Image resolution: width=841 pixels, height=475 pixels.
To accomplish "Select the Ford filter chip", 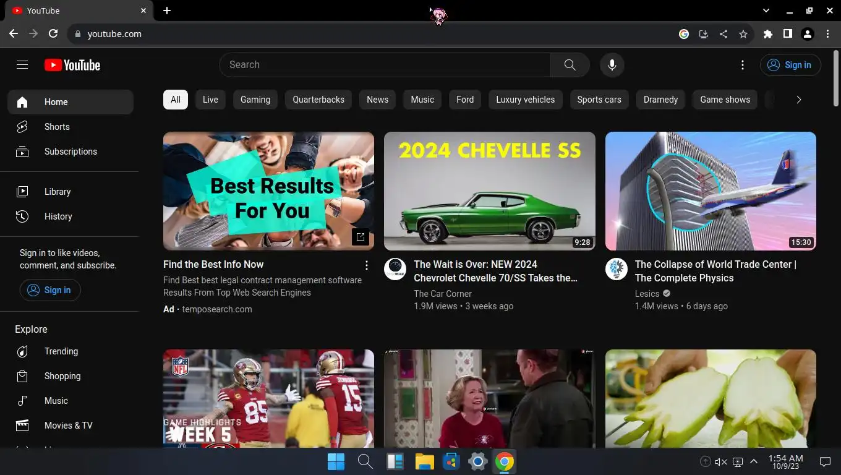I will coord(465,100).
